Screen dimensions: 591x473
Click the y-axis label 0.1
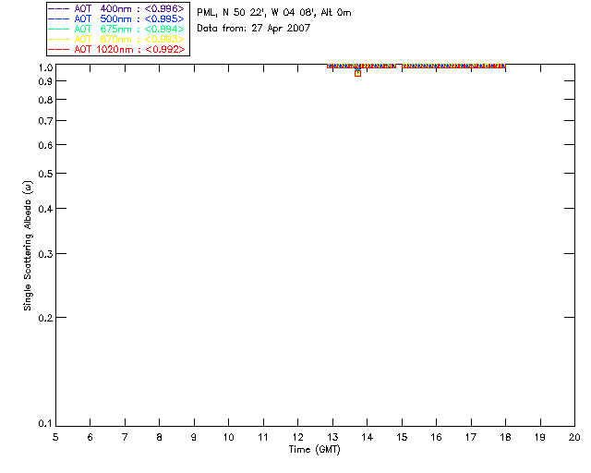point(45,424)
